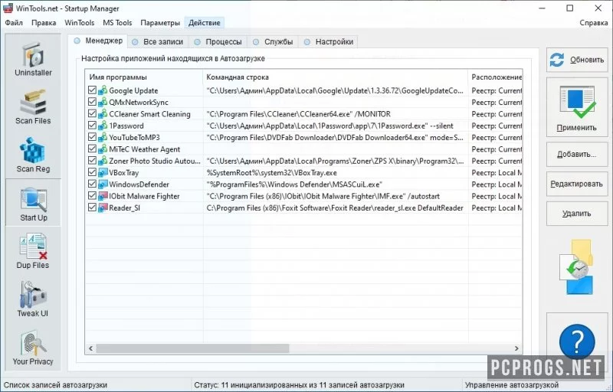Screen dimensions: 613x392
Task: Select the Foxit reader_sl.exe command line
Action: tap(335, 207)
